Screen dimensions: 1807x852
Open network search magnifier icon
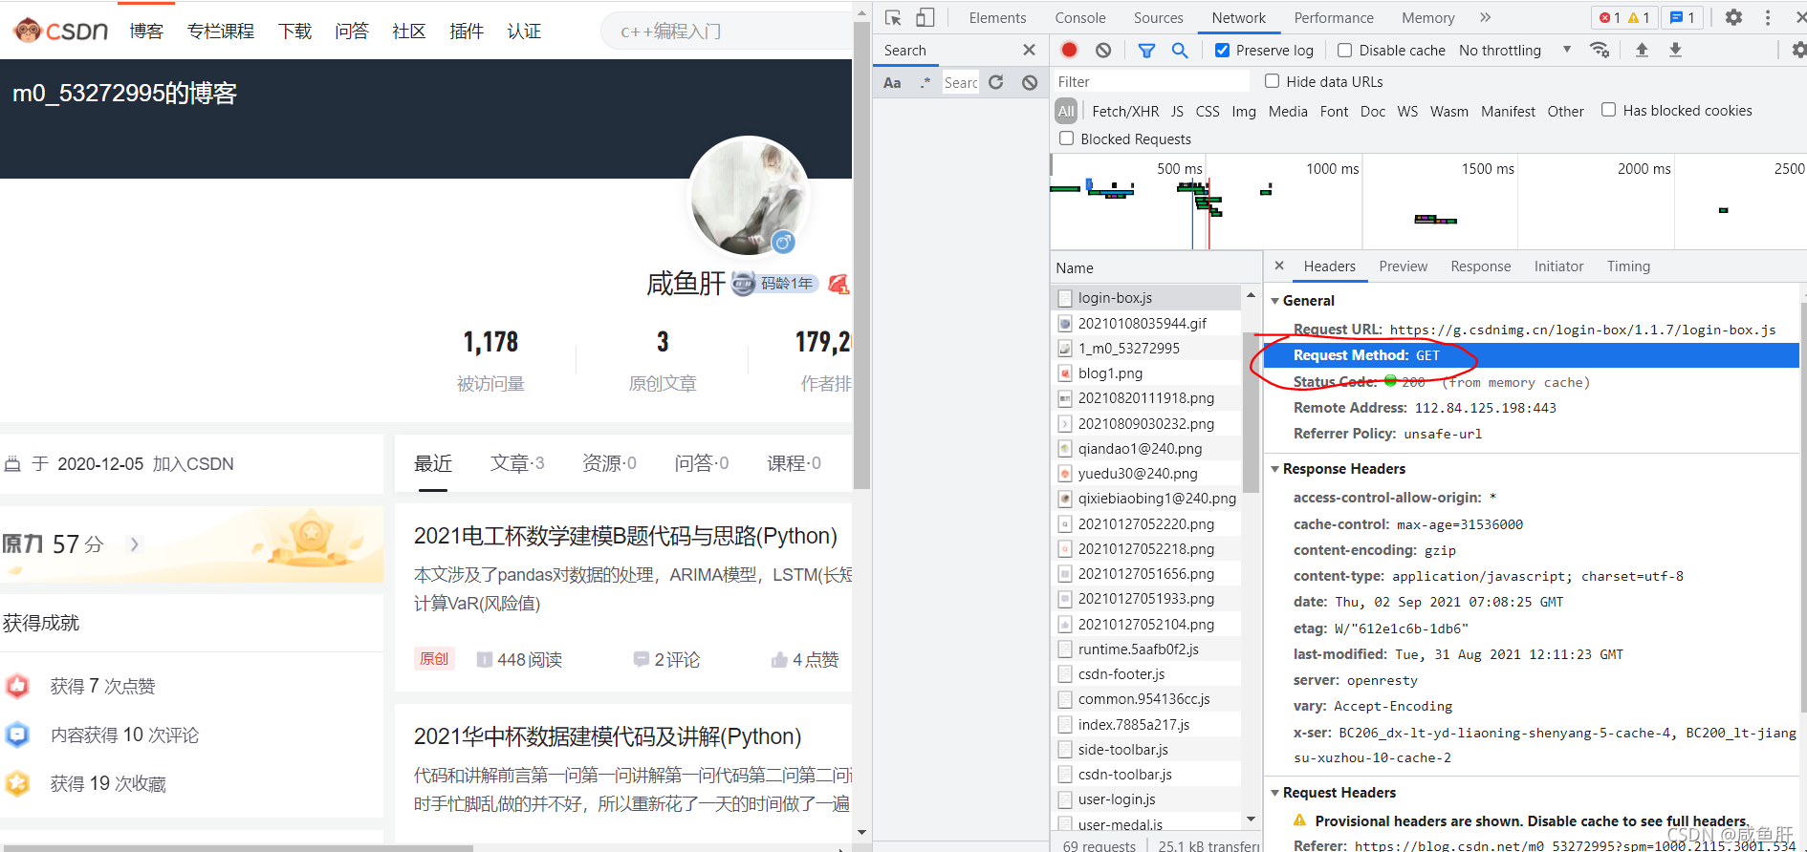click(x=1180, y=50)
